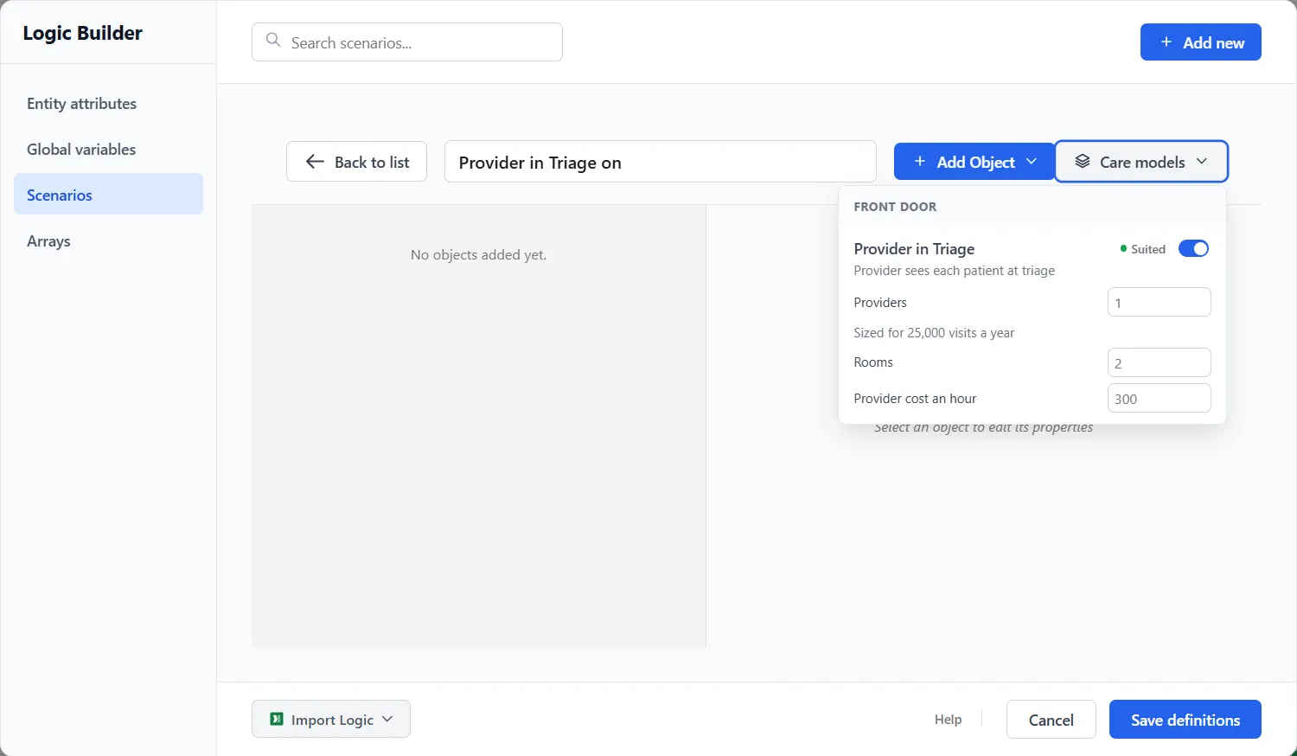The height and width of the screenshot is (756, 1297).
Task: Click the Cancel button
Action: click(x=1051, y=720)
